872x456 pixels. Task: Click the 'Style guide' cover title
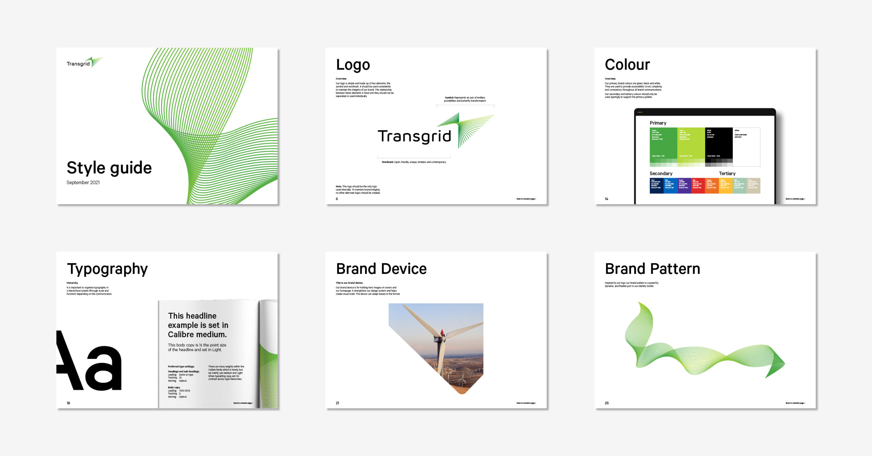[x=109, y=168]
